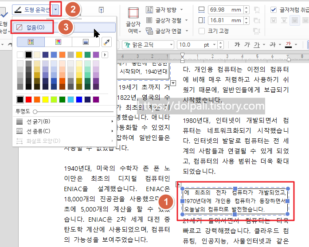Click the 도형 윤곽선 pen button
The height and width of the screenshot is (247, 309).
pos(32,10)
